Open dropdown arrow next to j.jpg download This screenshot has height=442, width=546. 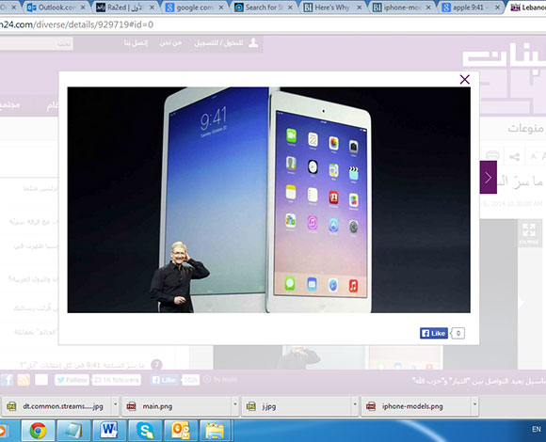pyautogui.click(x=355, y=404)
